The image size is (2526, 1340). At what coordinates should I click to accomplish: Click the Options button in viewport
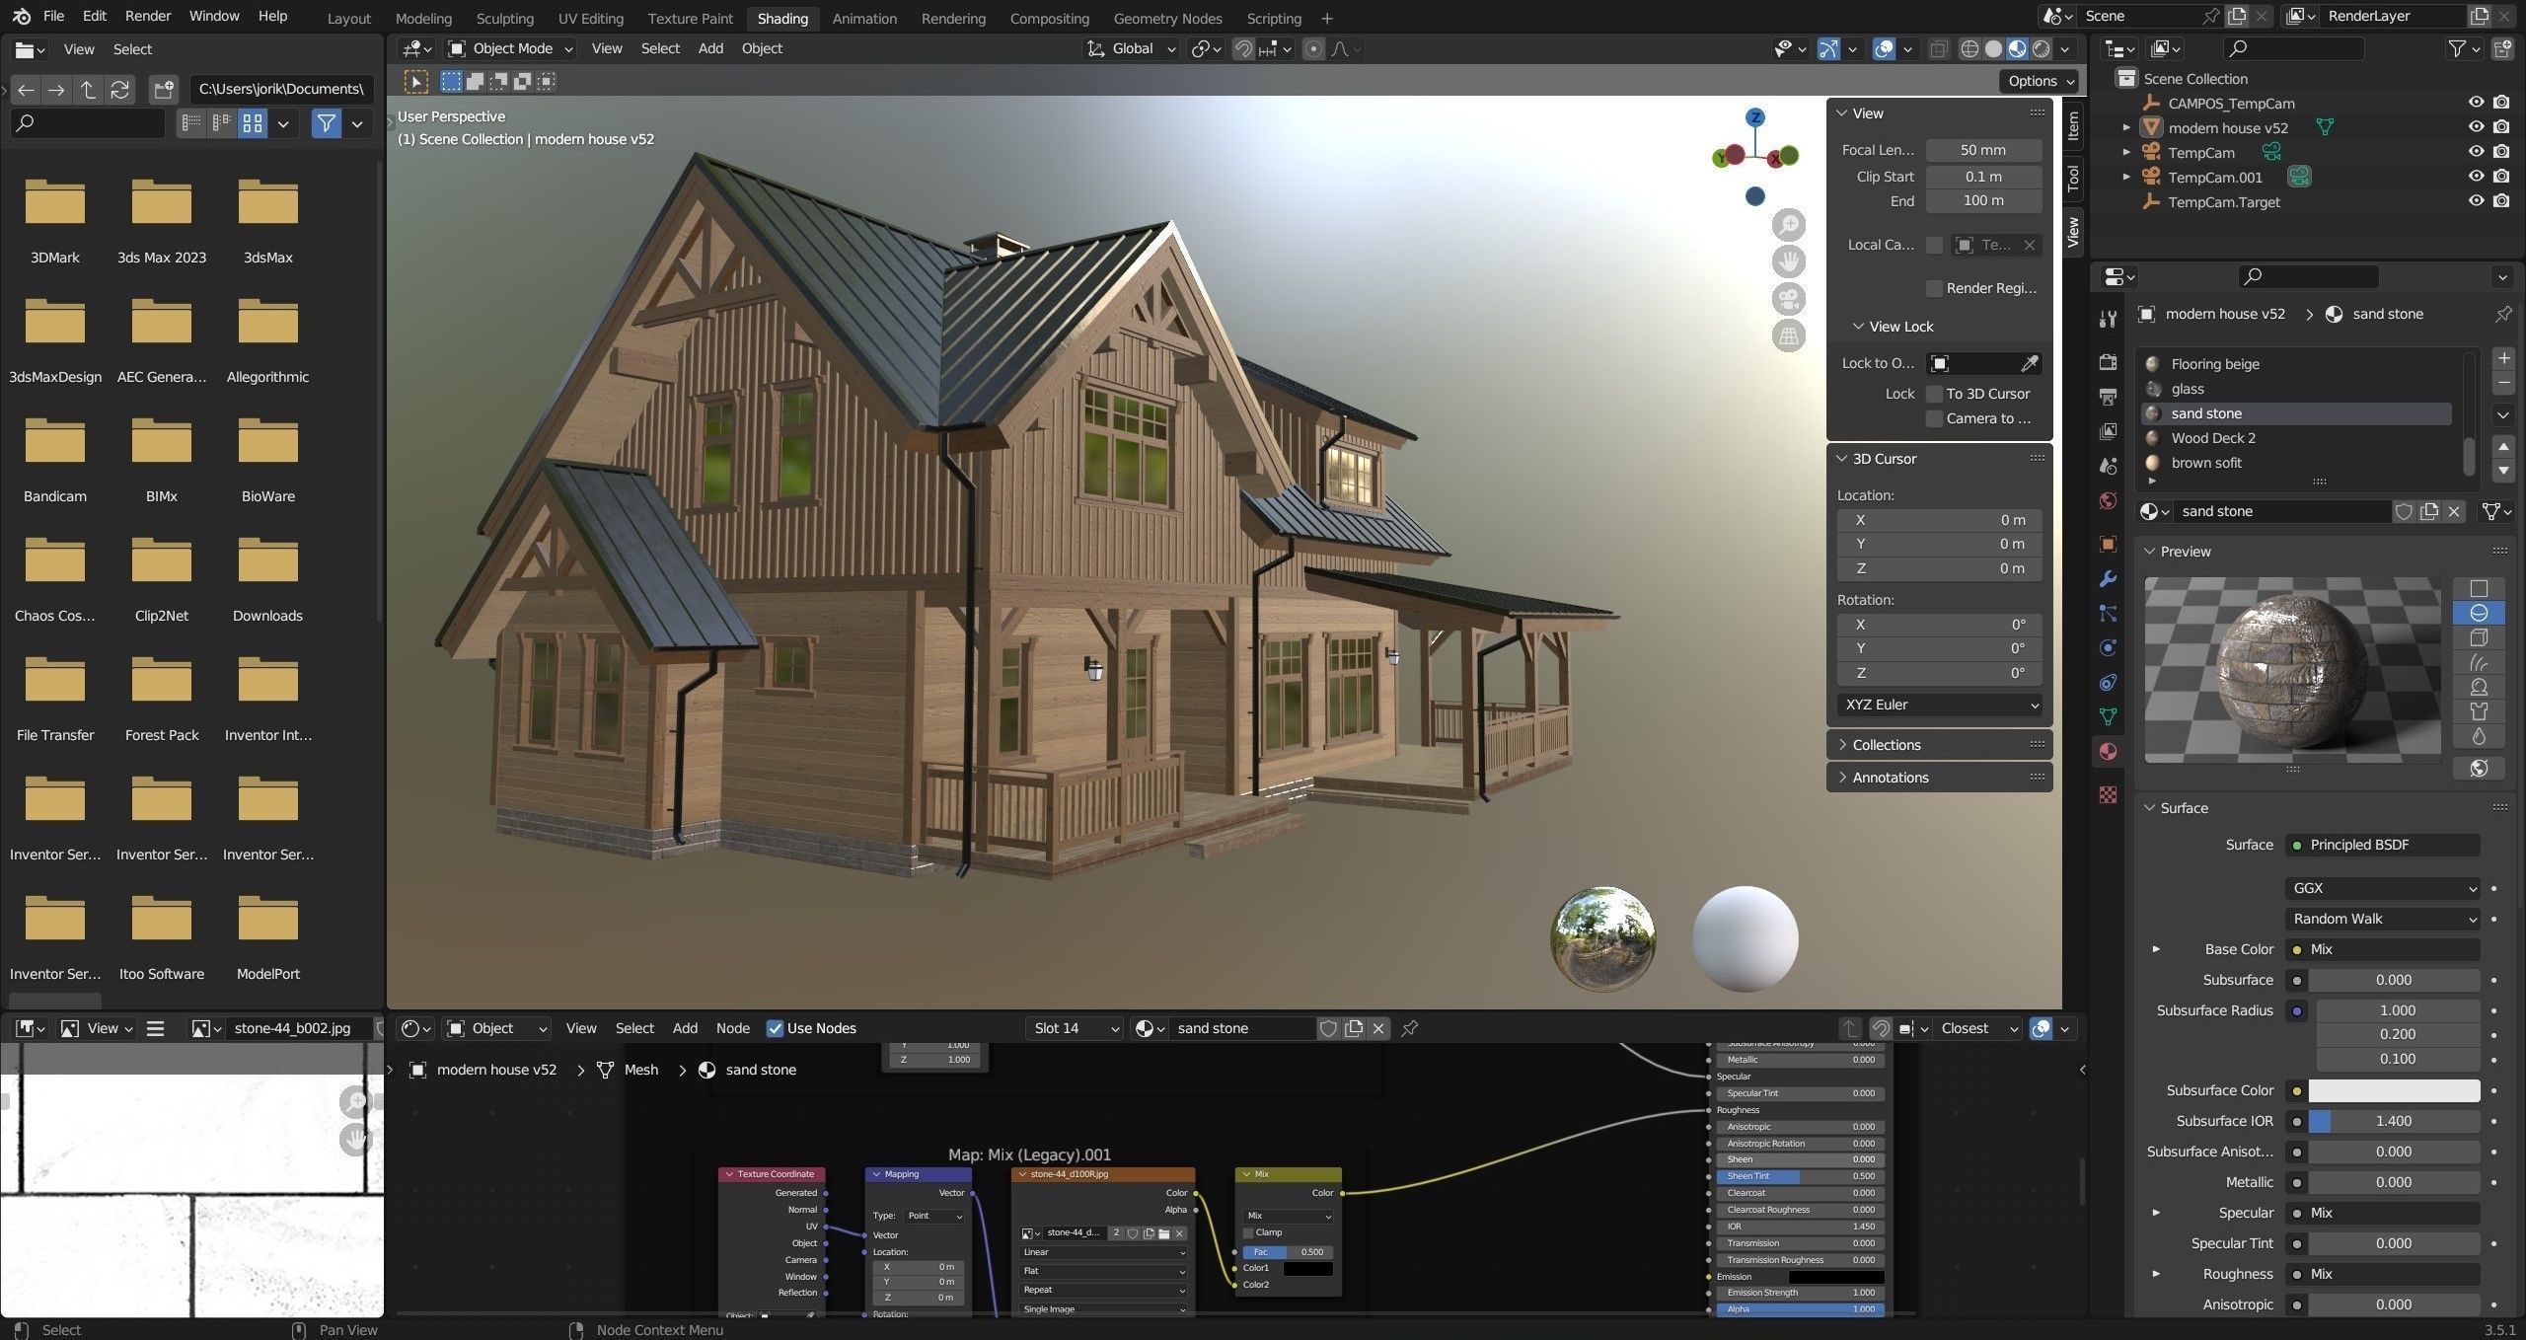(x=2040, y=81)
